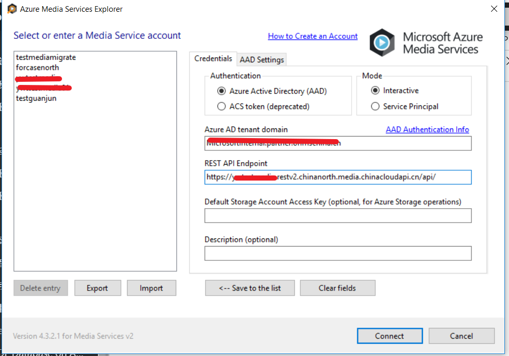Open the Credentials tab

click(213, 59)
